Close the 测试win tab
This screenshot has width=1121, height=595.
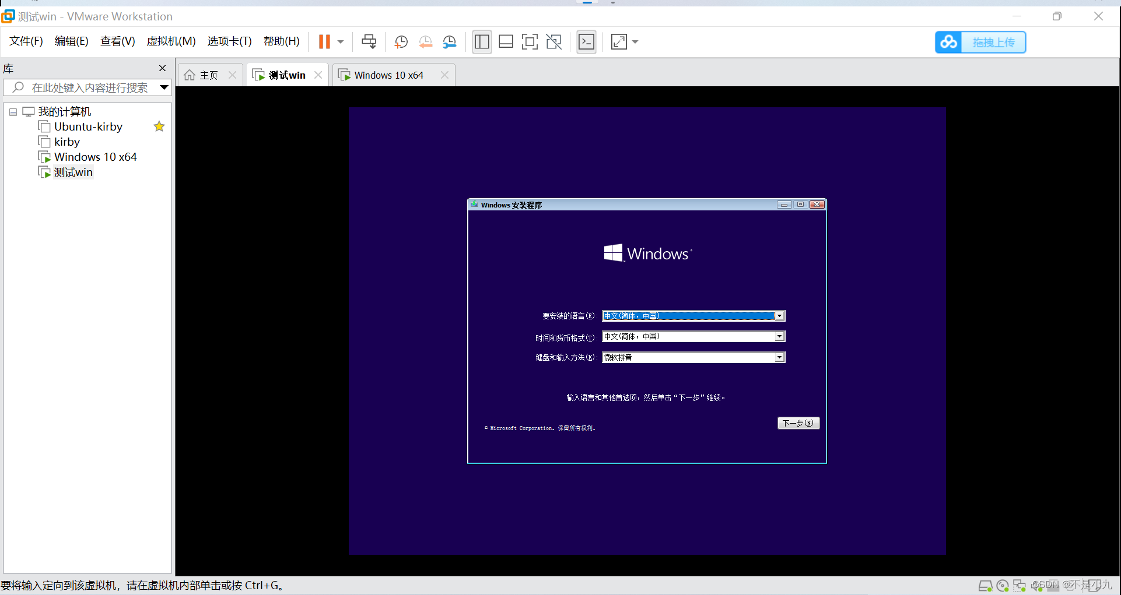[318, 75]
